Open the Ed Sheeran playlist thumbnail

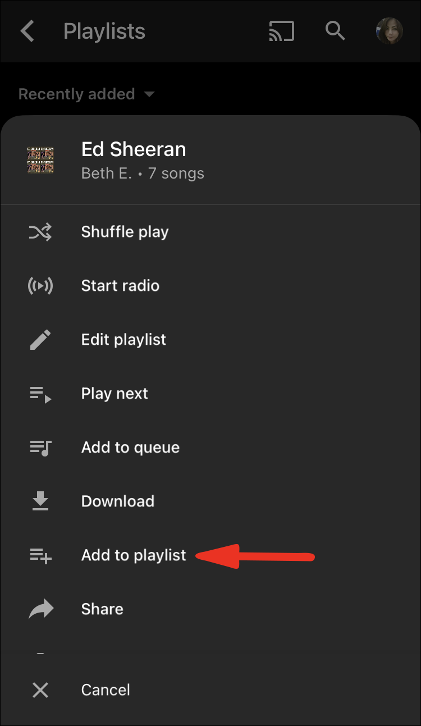pyautogui.click(x=40, y=160)
